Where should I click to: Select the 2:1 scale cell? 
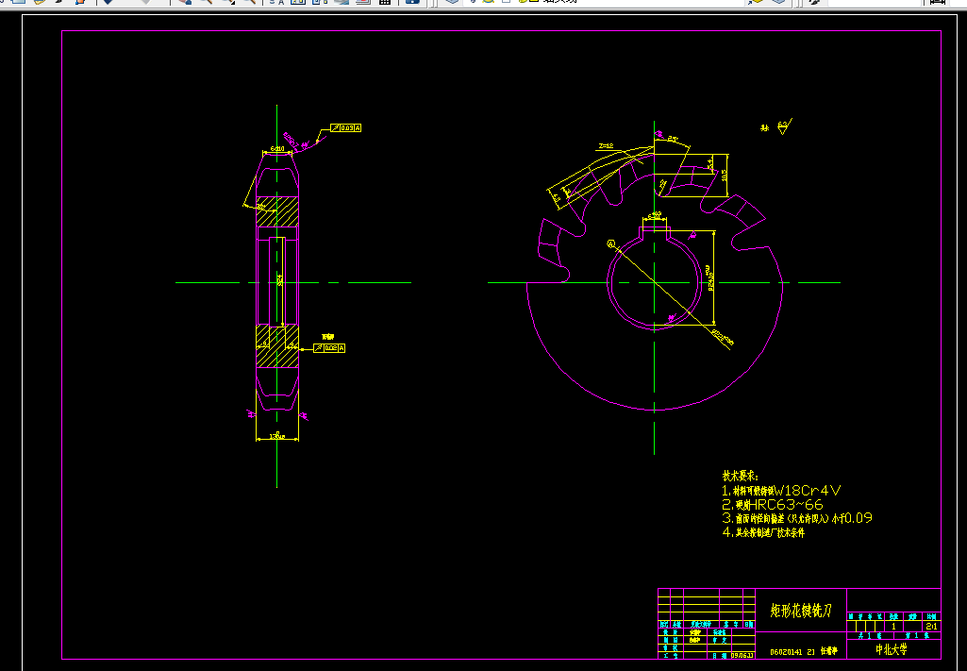(x=931, y=627)
